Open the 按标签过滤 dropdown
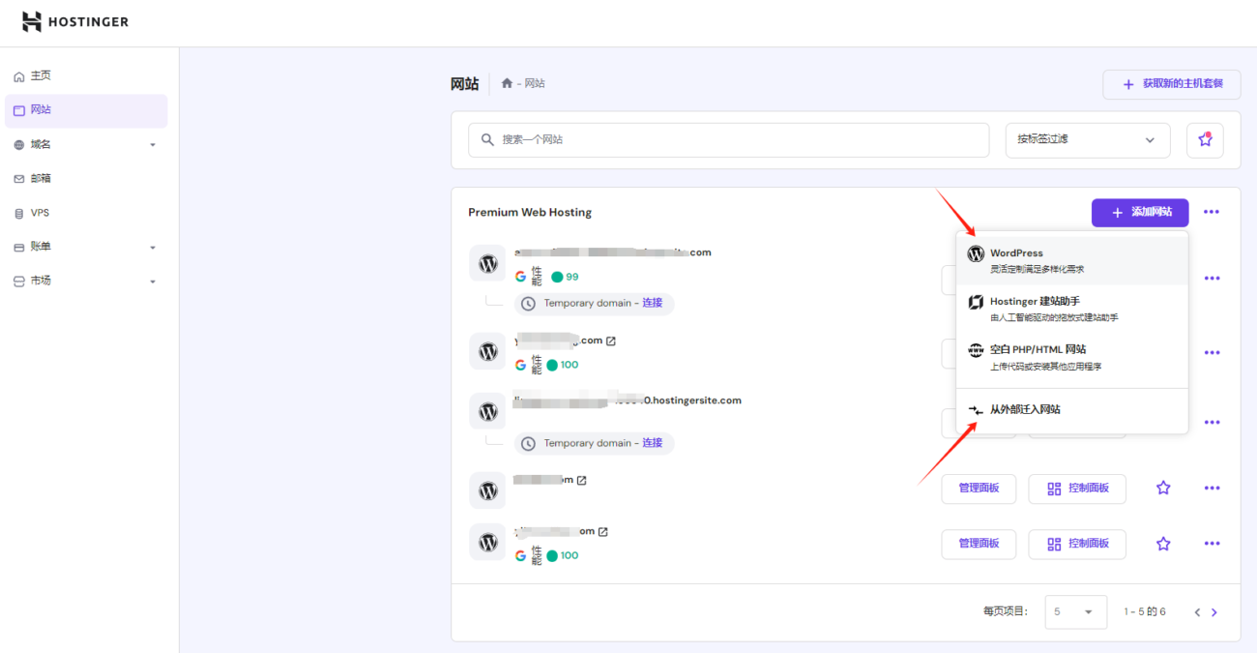 (x=1087, y=139)
